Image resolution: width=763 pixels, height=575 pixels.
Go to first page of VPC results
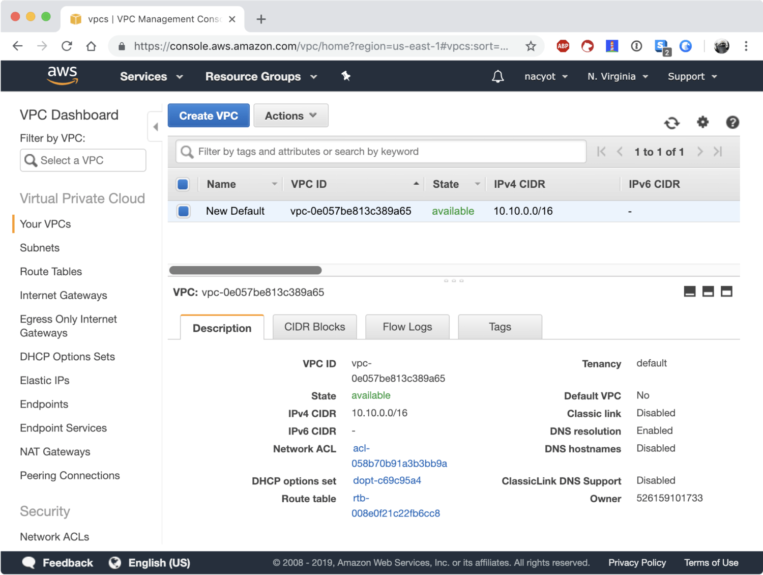tap(601, 152)
